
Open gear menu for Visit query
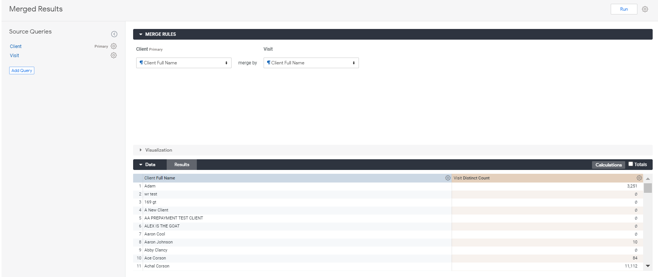click(114, 55)
